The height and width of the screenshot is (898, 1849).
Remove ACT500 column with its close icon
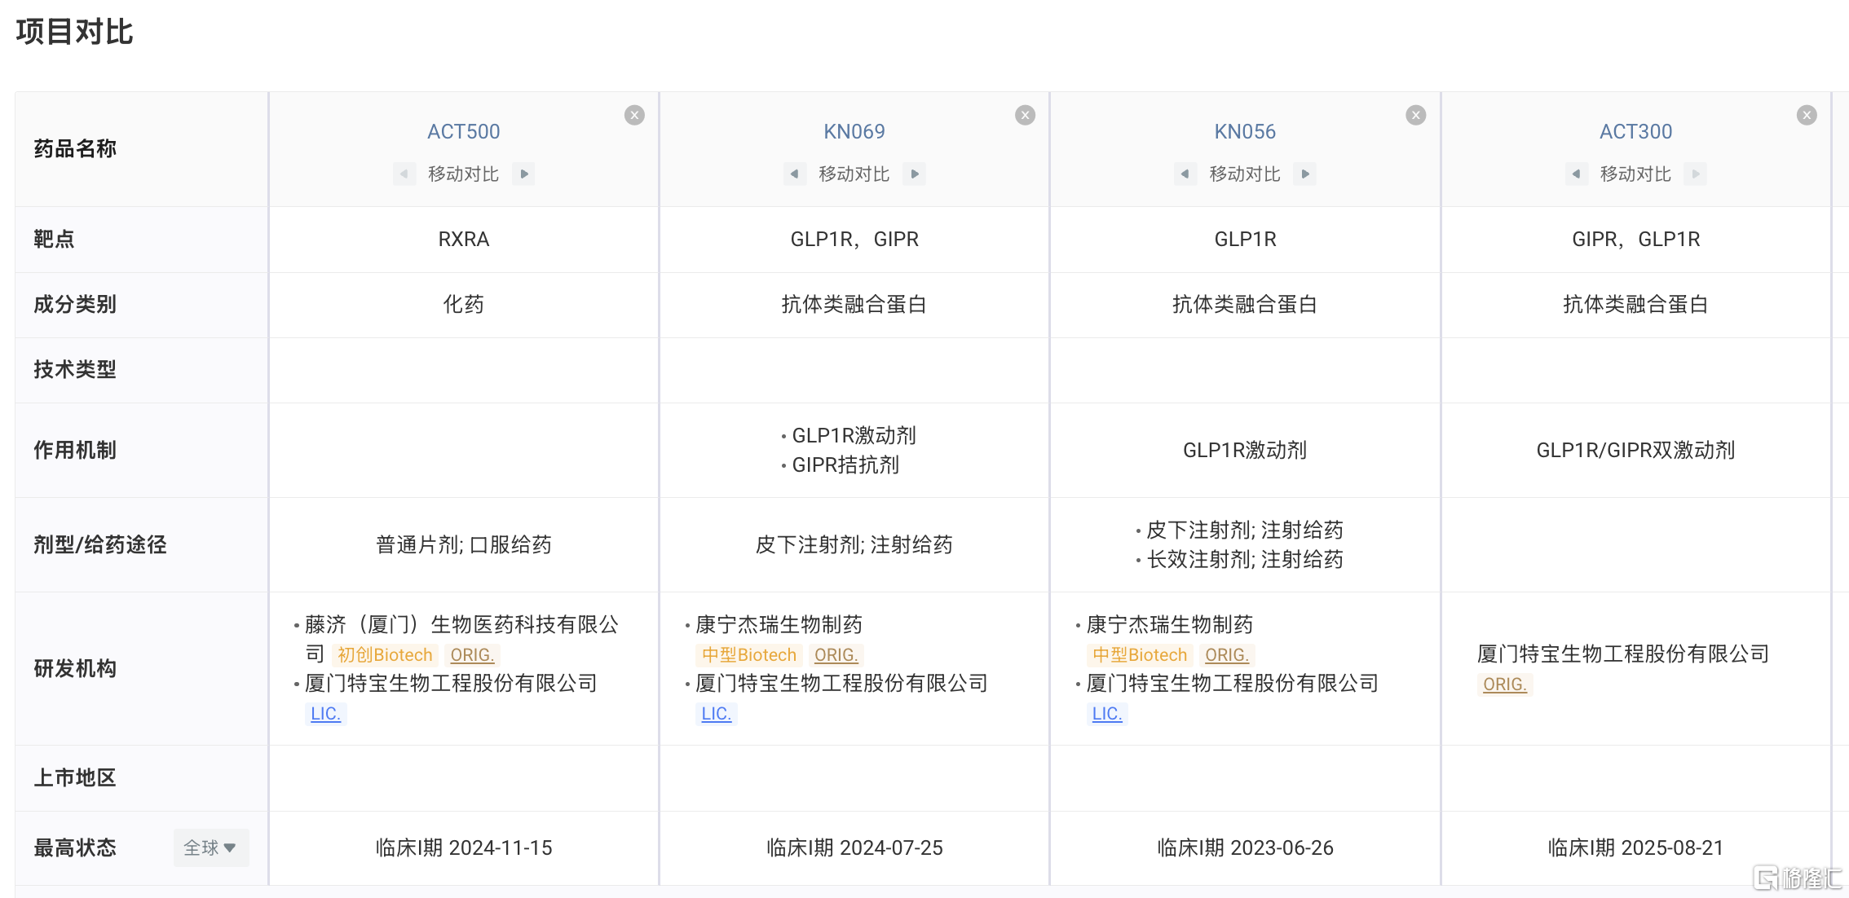(634, 115)
